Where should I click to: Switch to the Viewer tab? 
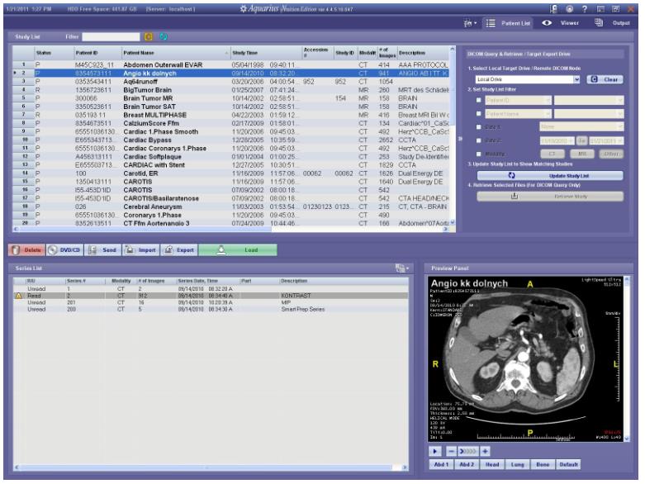pyautogui.click(x=561, y=23)
